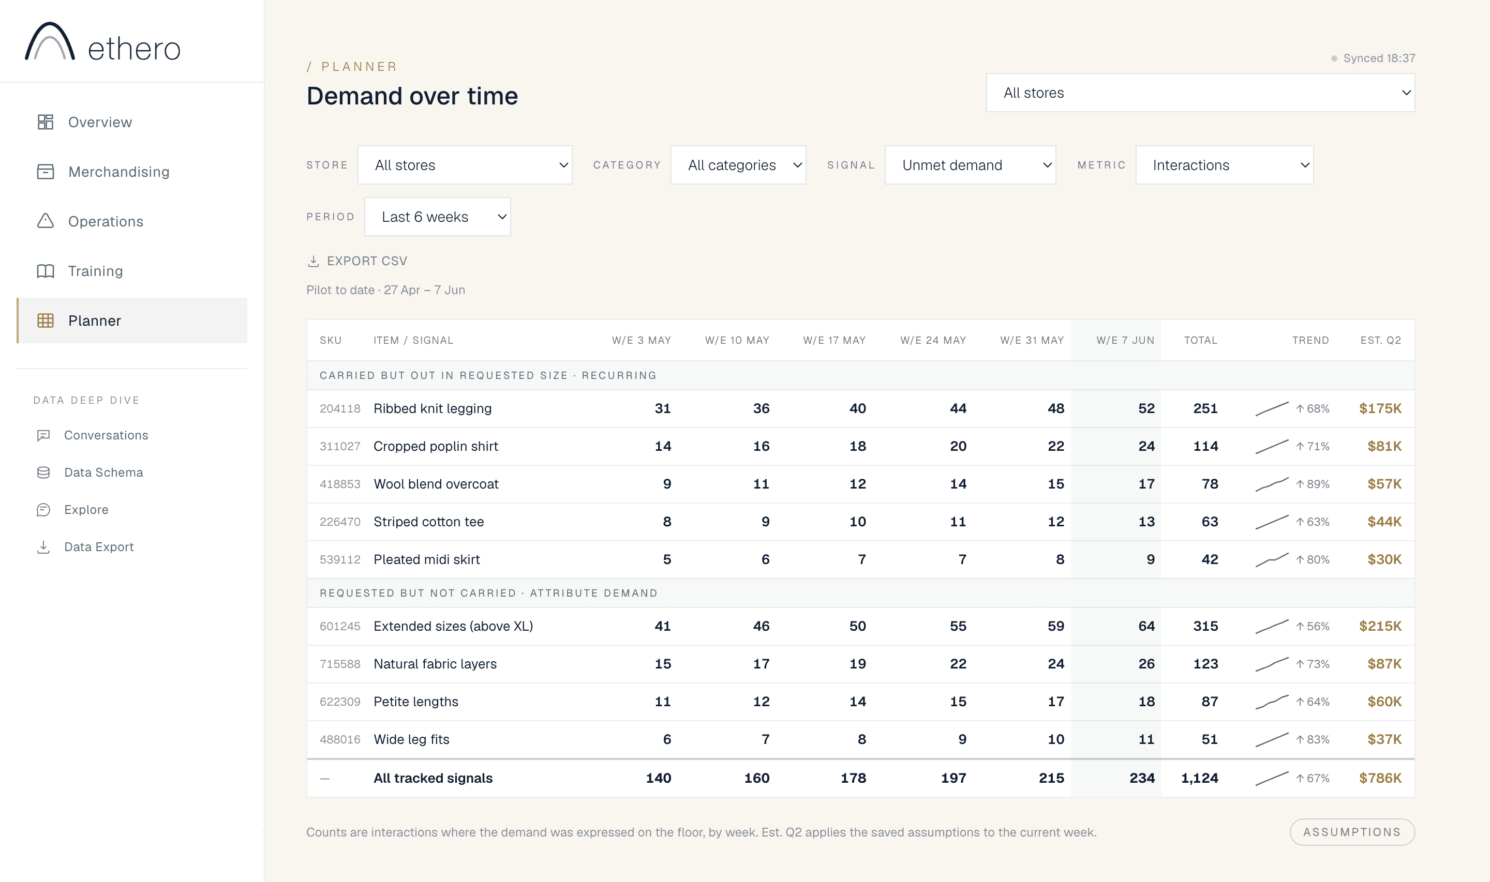1490x882 pixels.
Task: Click the Planner grid icon
Action: click(x=45, y=321)
